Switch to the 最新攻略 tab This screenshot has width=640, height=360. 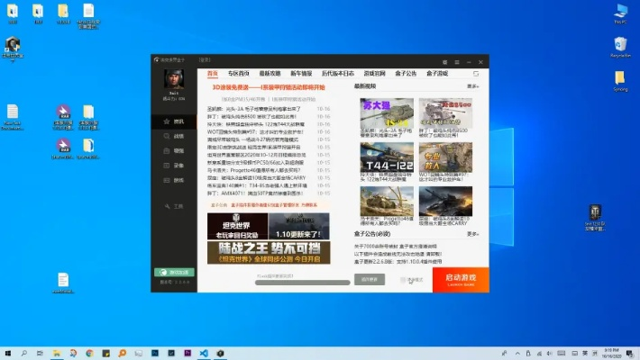270,72
